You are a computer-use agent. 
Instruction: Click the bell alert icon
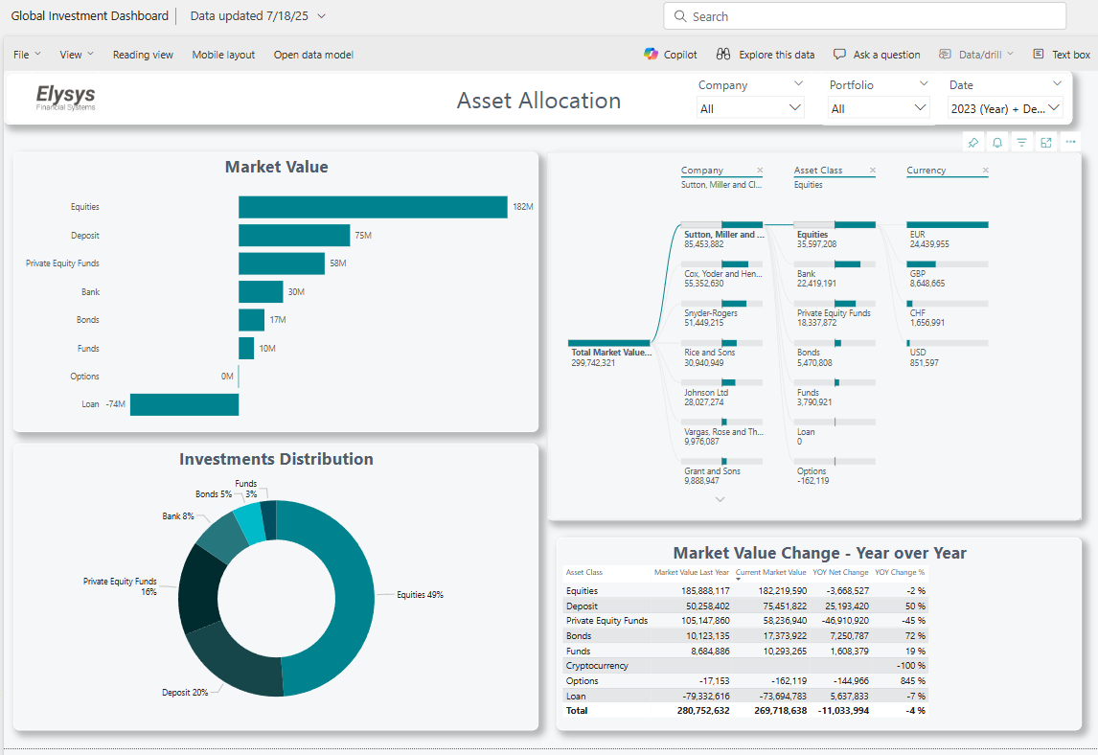pos(997,142)
